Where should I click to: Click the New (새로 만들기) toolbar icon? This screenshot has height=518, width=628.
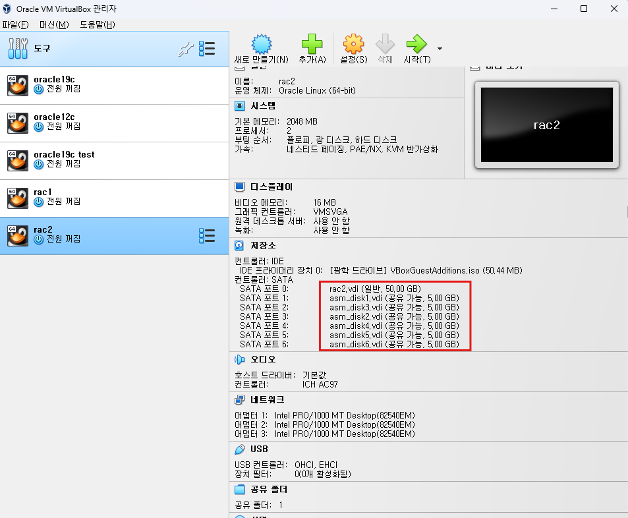click(262, 44)
